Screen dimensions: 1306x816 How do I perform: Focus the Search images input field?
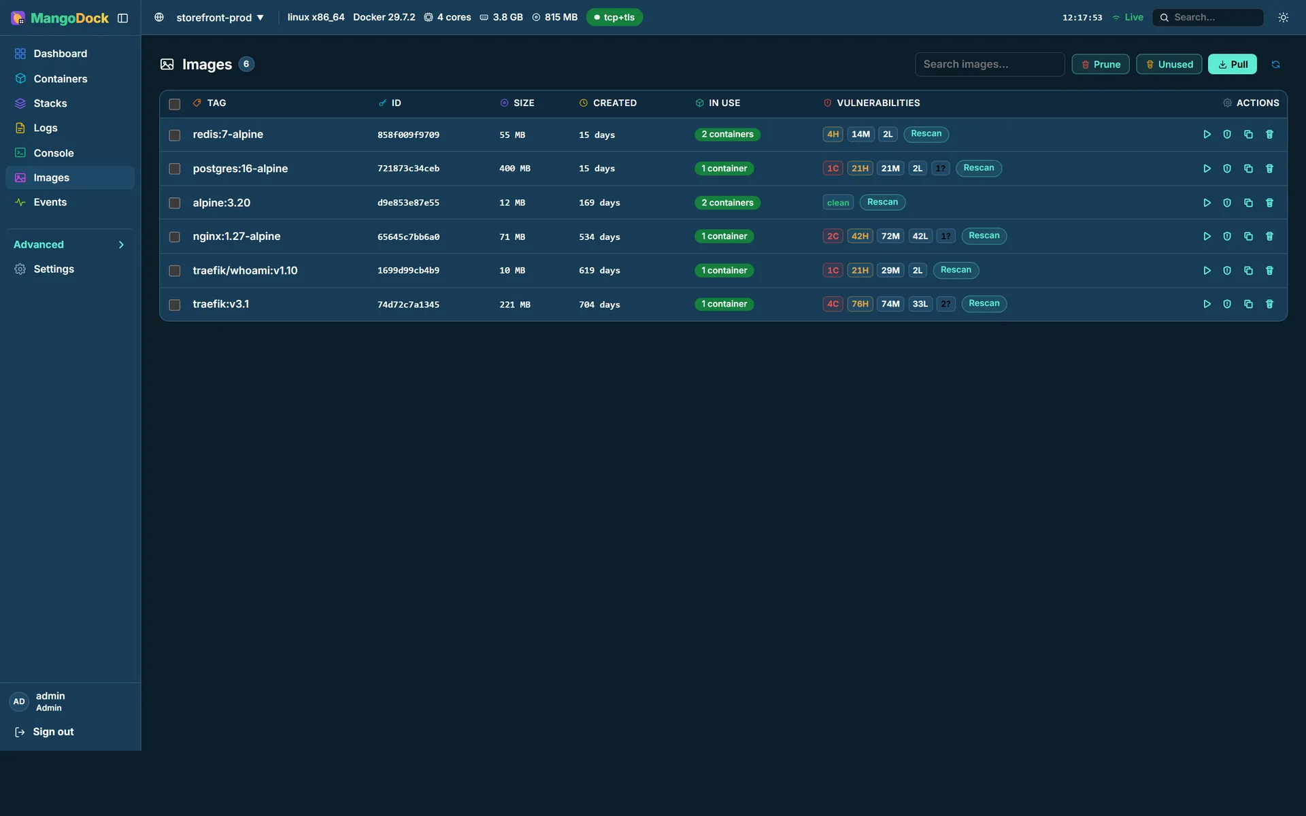click(x=990, y=65)
